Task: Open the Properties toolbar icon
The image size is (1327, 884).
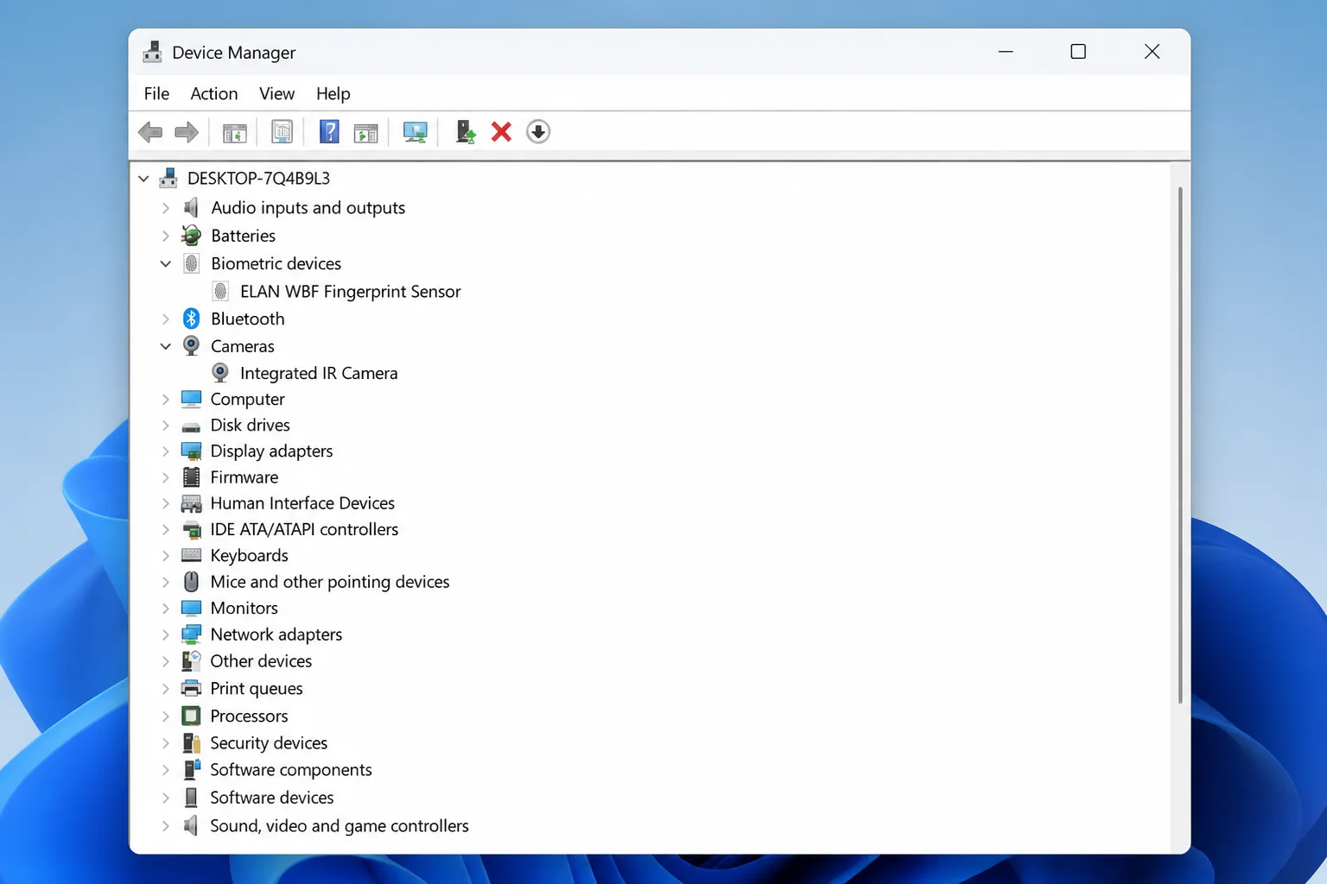Action: click(283, 132)
